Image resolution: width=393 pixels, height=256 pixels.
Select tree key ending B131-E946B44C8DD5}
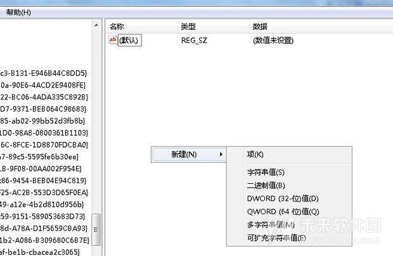tap(44, 73)
